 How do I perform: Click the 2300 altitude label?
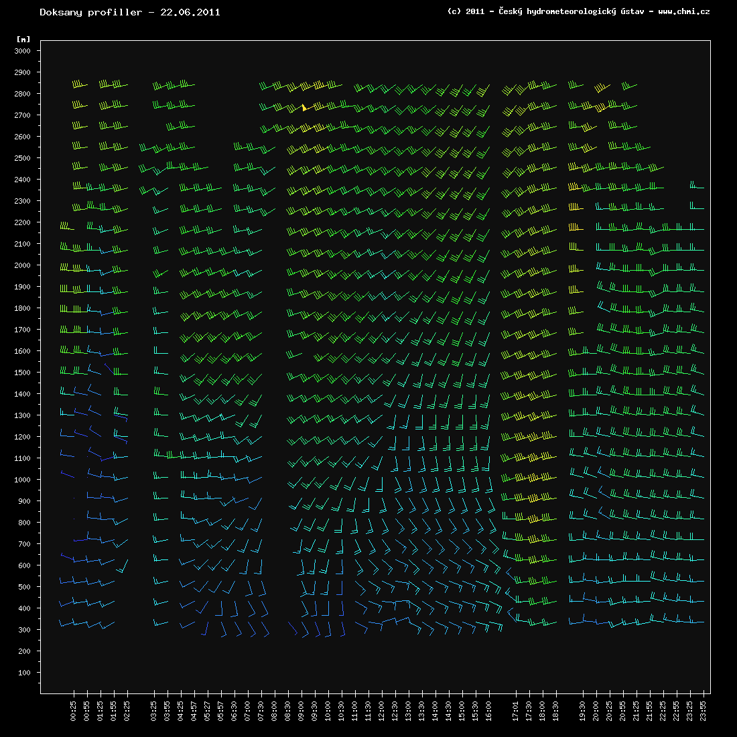[x=23, y=201]
